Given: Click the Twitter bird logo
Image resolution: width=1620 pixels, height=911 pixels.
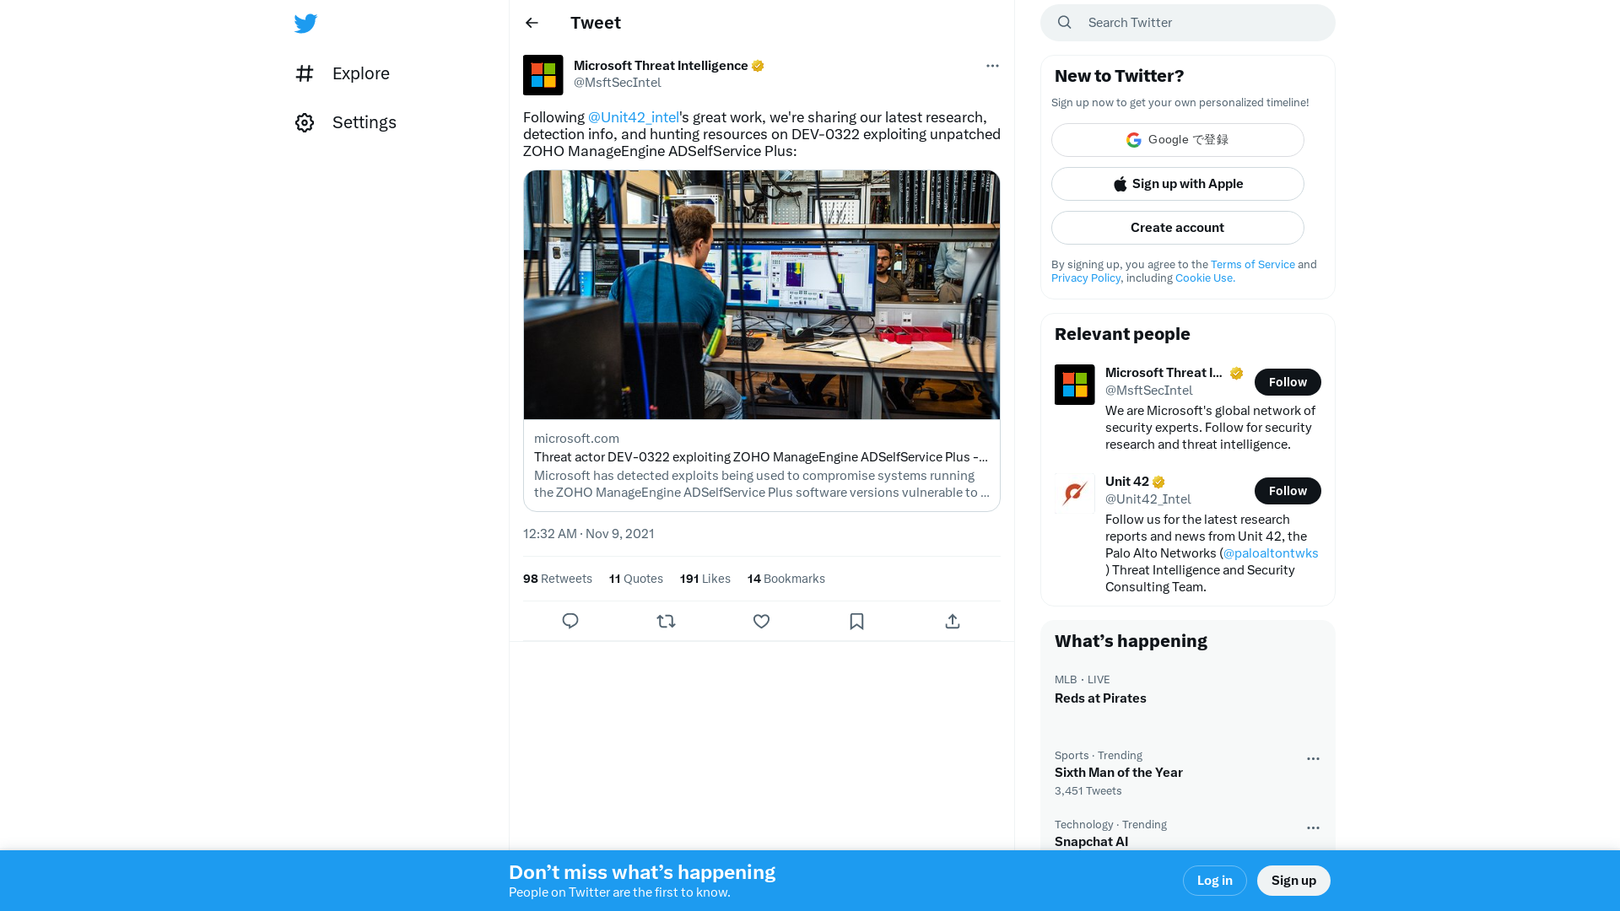Looking at the screenshot, I should pos(305,23).
